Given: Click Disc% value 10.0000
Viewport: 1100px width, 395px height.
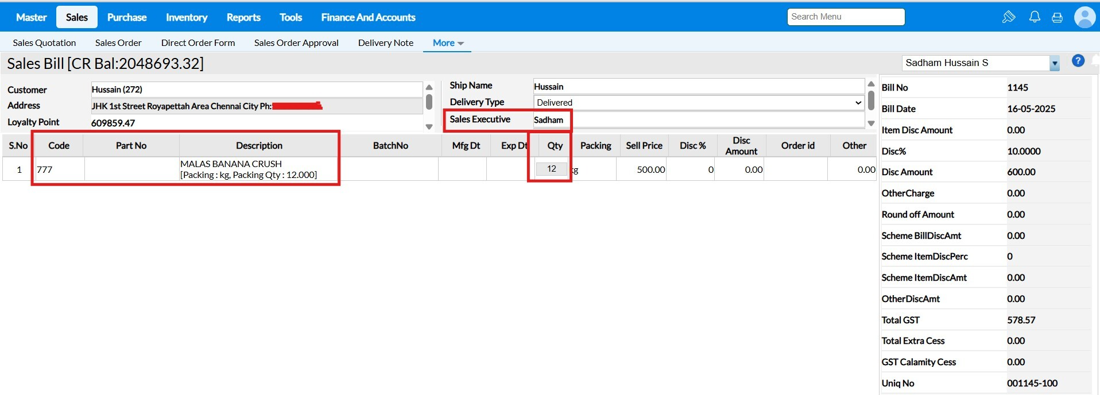Looking at the screenshot, I should (1024, 152).
